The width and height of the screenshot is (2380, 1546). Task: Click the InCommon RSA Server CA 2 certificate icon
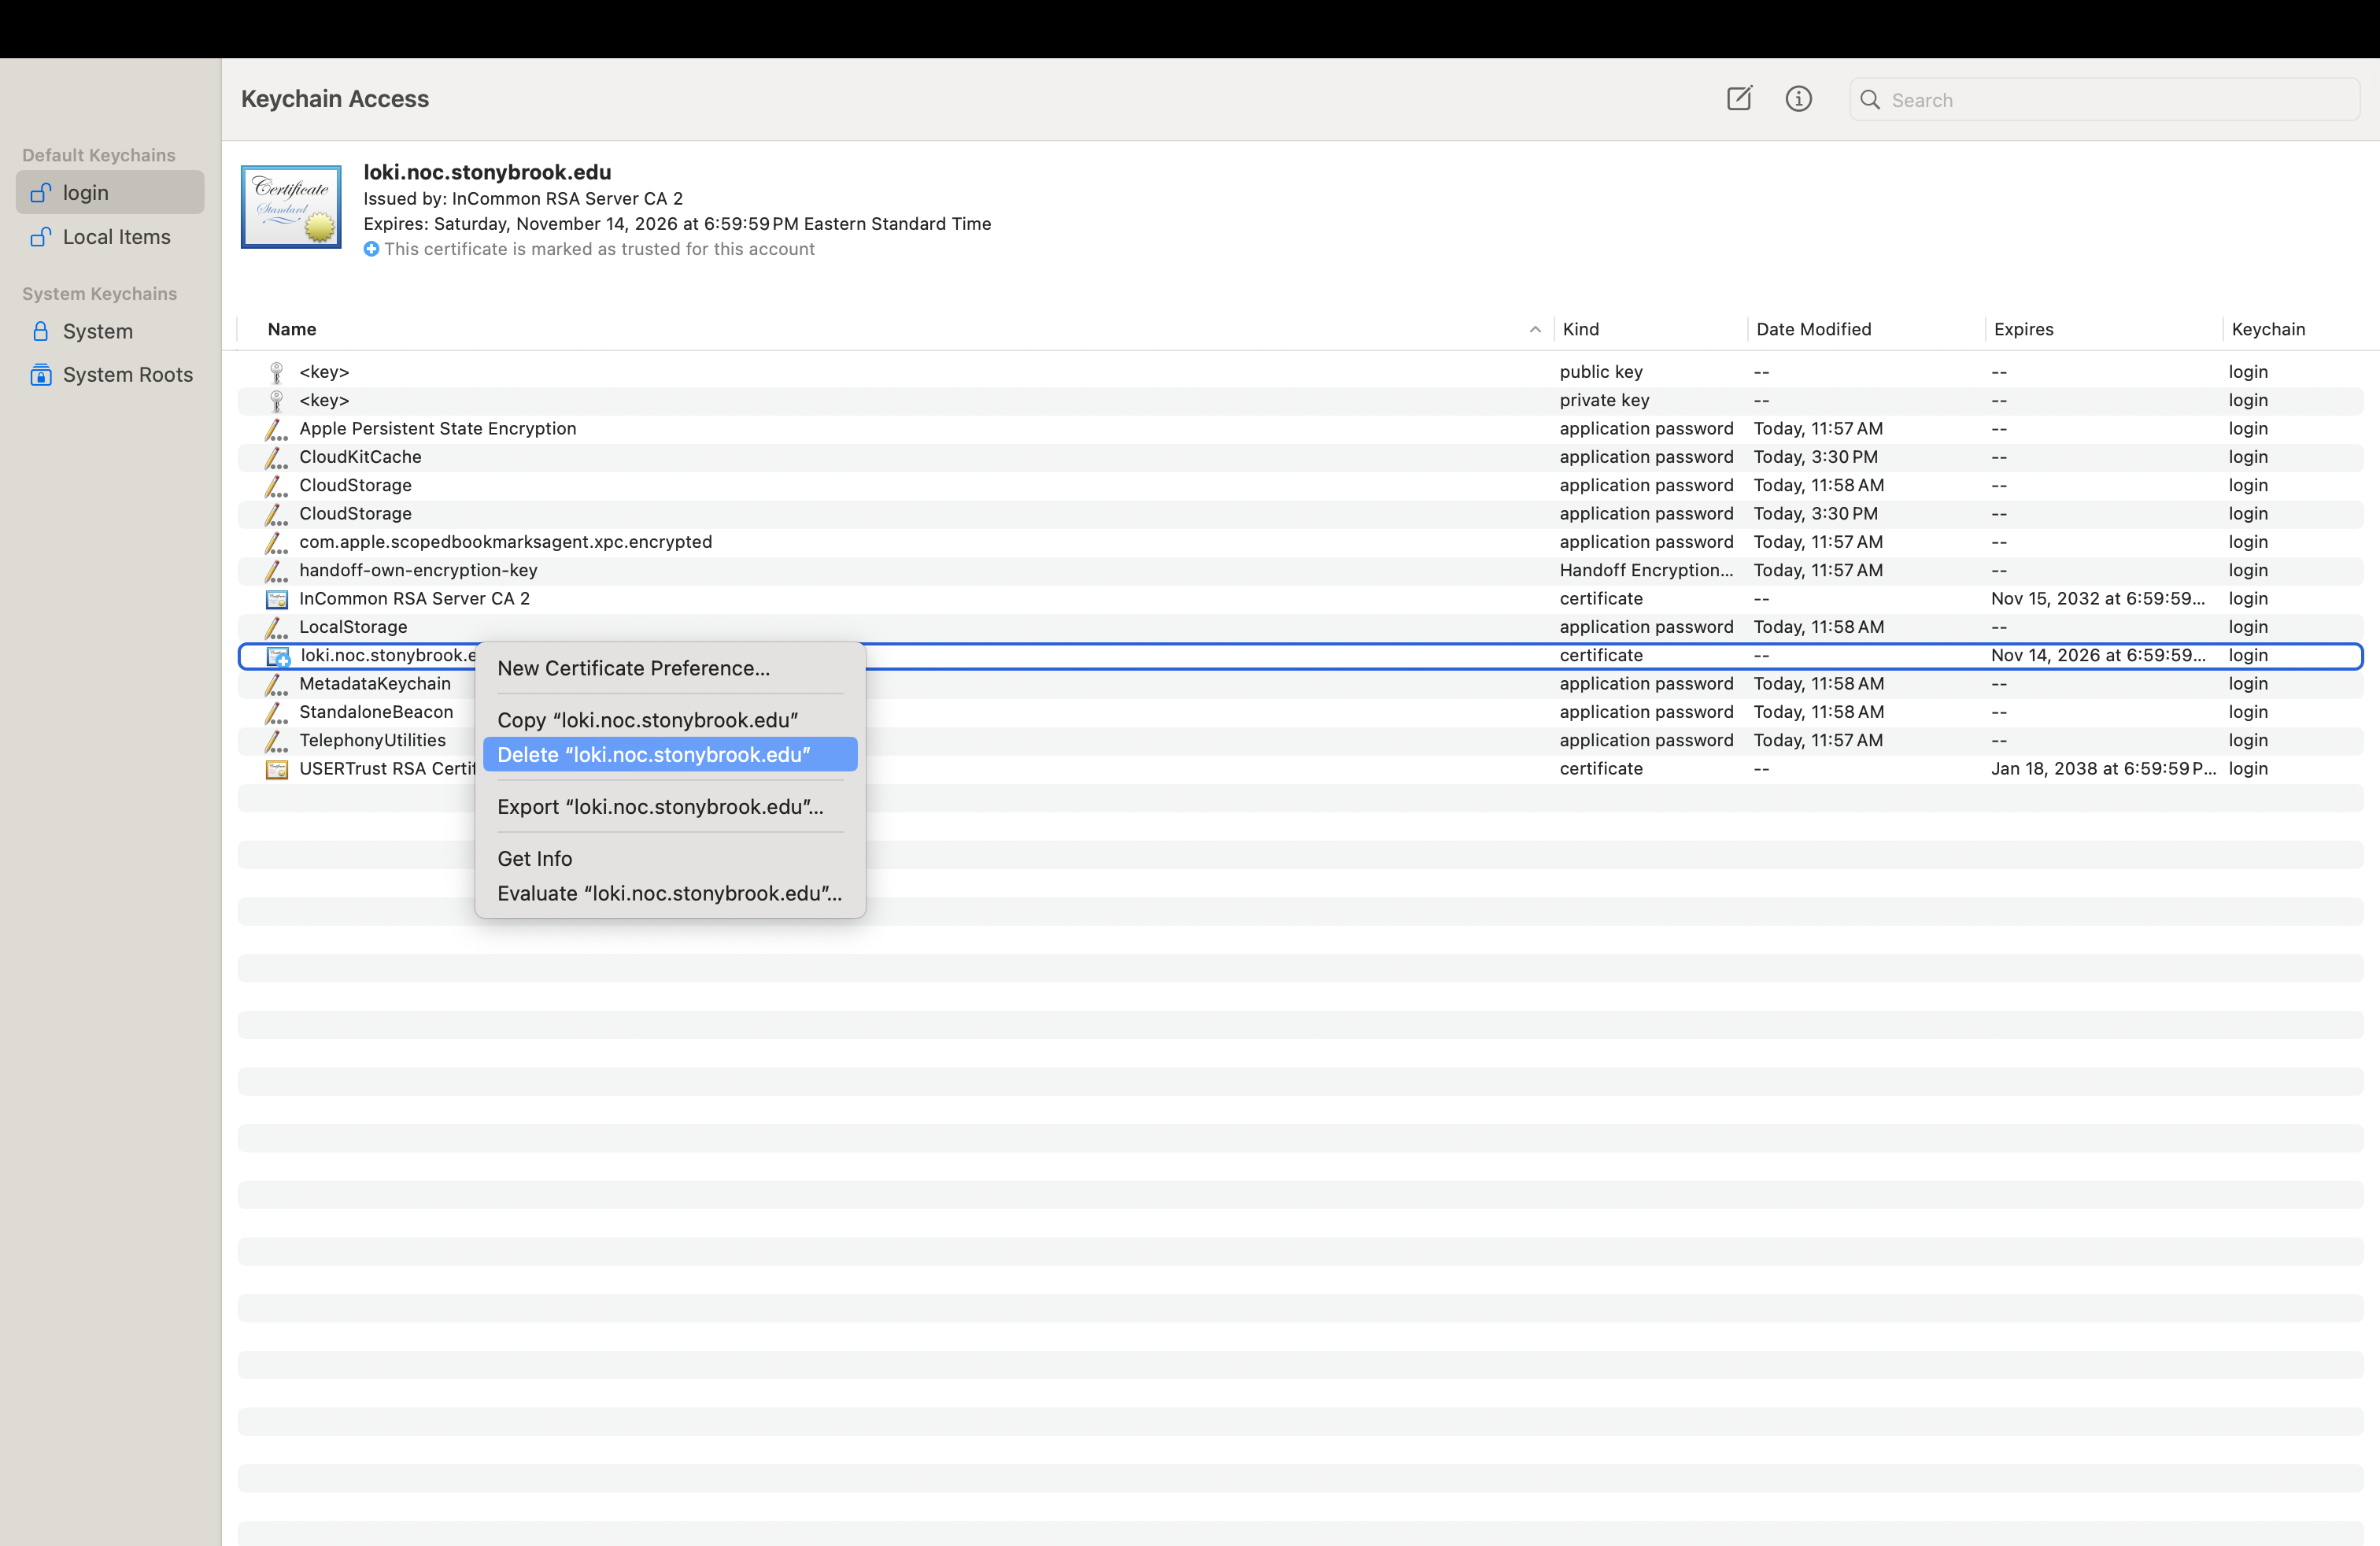tap(277, 599)
